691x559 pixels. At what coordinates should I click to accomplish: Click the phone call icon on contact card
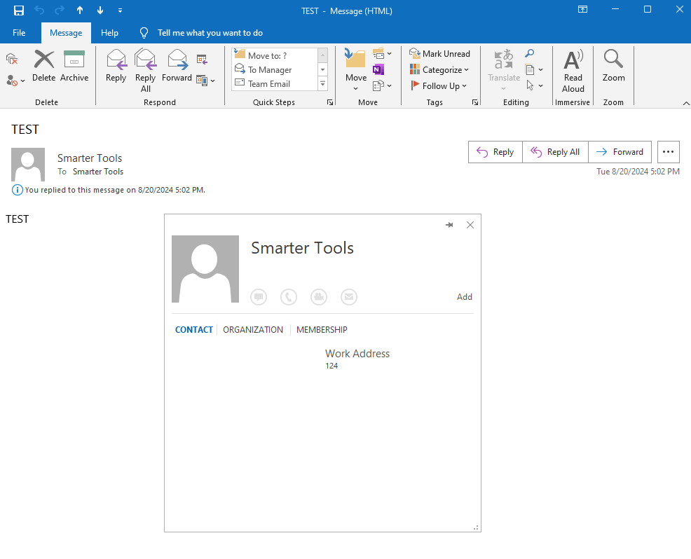click(288, 297)
